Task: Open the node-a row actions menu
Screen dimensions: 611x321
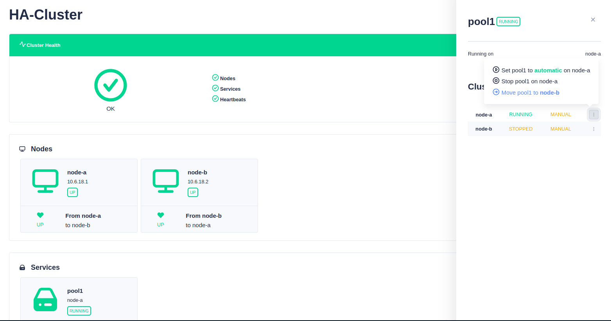Action: point(593,115)
